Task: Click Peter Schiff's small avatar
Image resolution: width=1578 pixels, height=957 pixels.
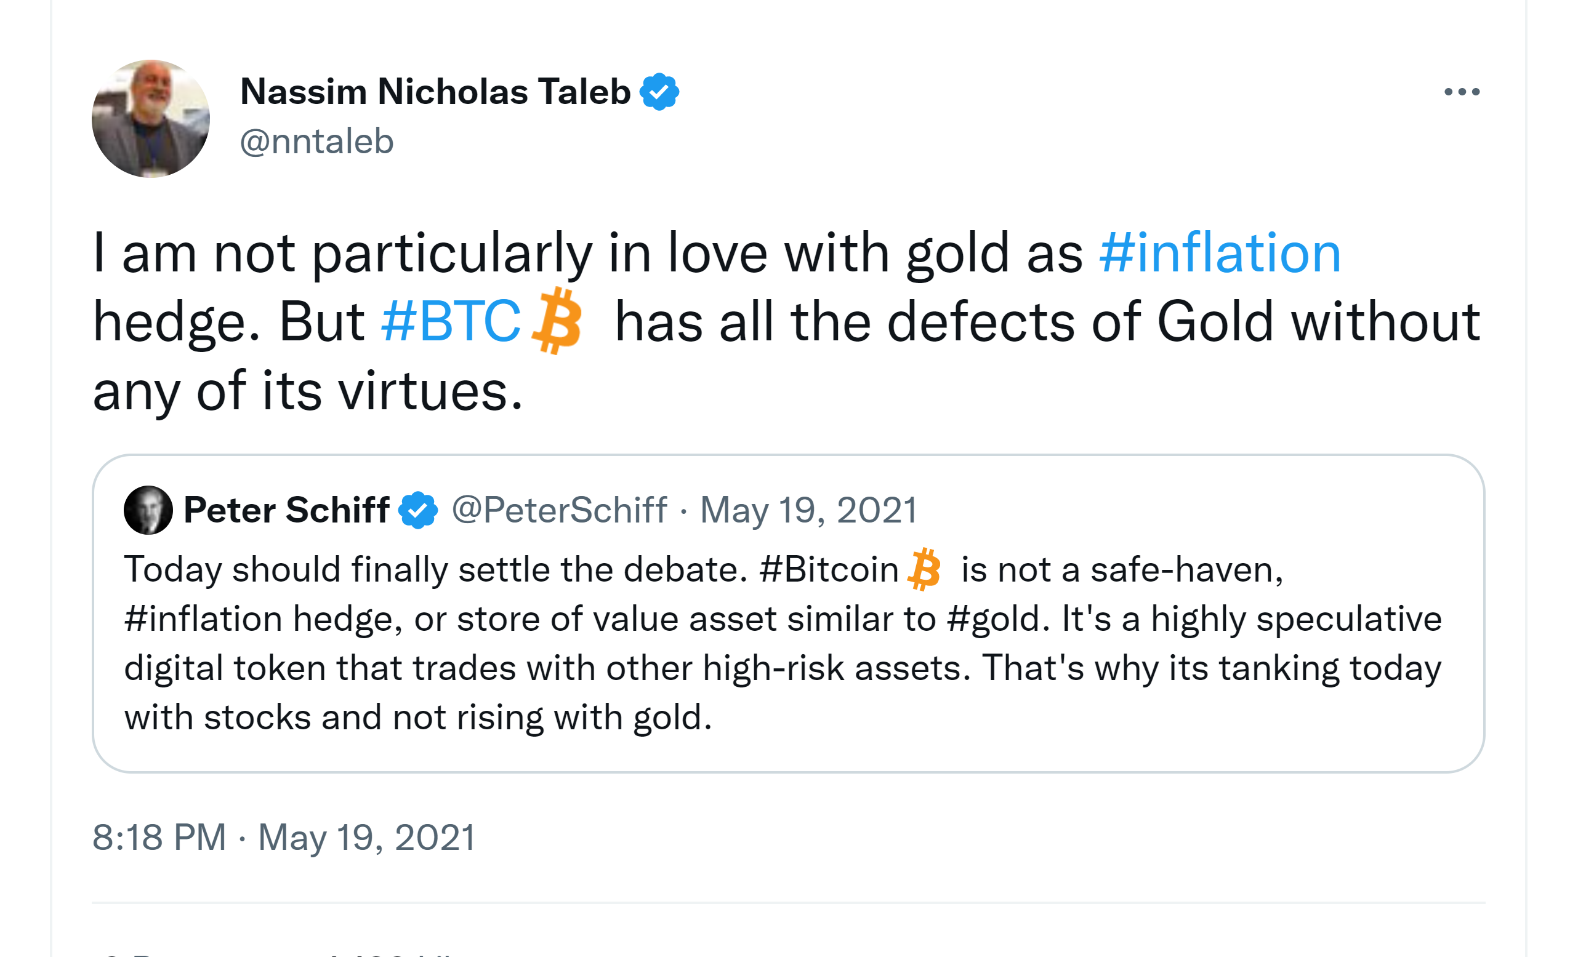Action: [x=148, y=510]
